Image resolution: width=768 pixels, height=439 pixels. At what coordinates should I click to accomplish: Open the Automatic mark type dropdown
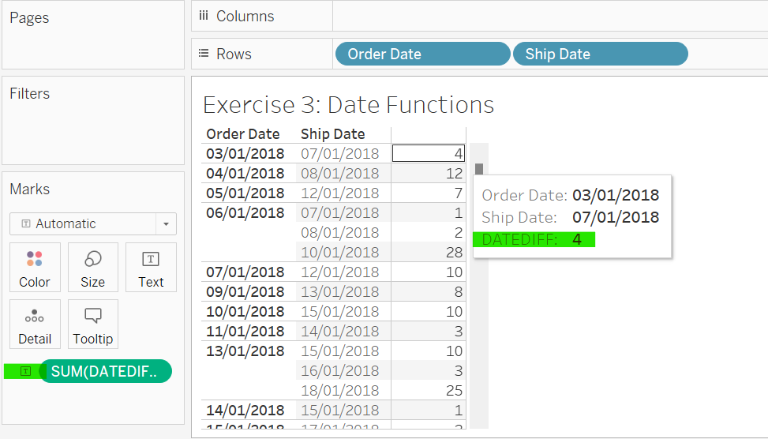coord(165,223)
